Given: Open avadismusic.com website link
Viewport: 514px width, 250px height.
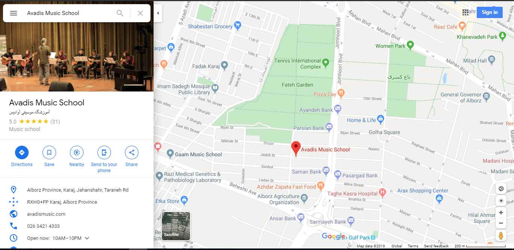Looking at the screenshot, I should (x=46, y=214).
